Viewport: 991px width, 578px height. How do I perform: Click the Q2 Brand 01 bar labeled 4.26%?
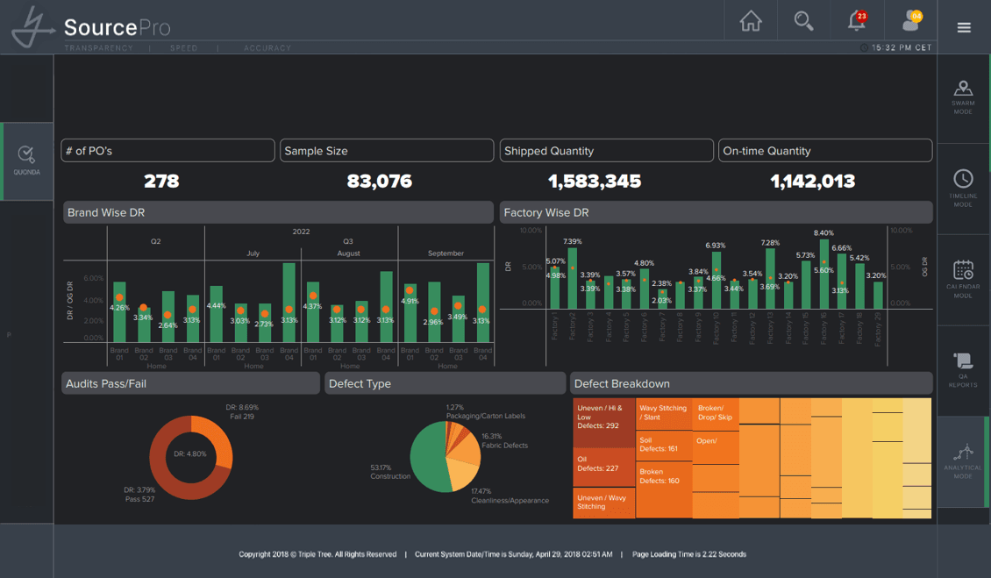(x=119, y=311)
